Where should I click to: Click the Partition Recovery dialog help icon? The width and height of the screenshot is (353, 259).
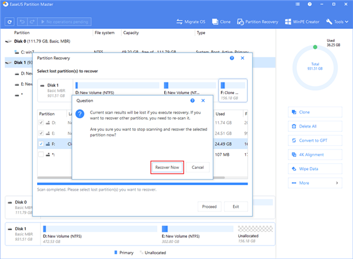point(232,58)
